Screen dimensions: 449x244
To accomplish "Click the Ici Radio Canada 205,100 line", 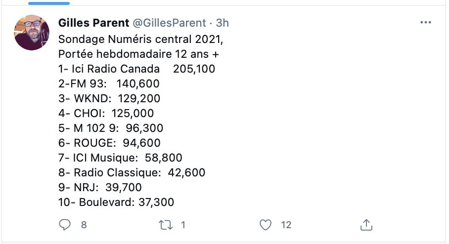I will (136, 69).
